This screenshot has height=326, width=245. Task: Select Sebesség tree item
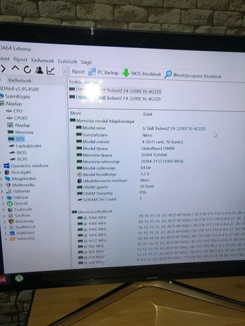(x=22, y=238)
